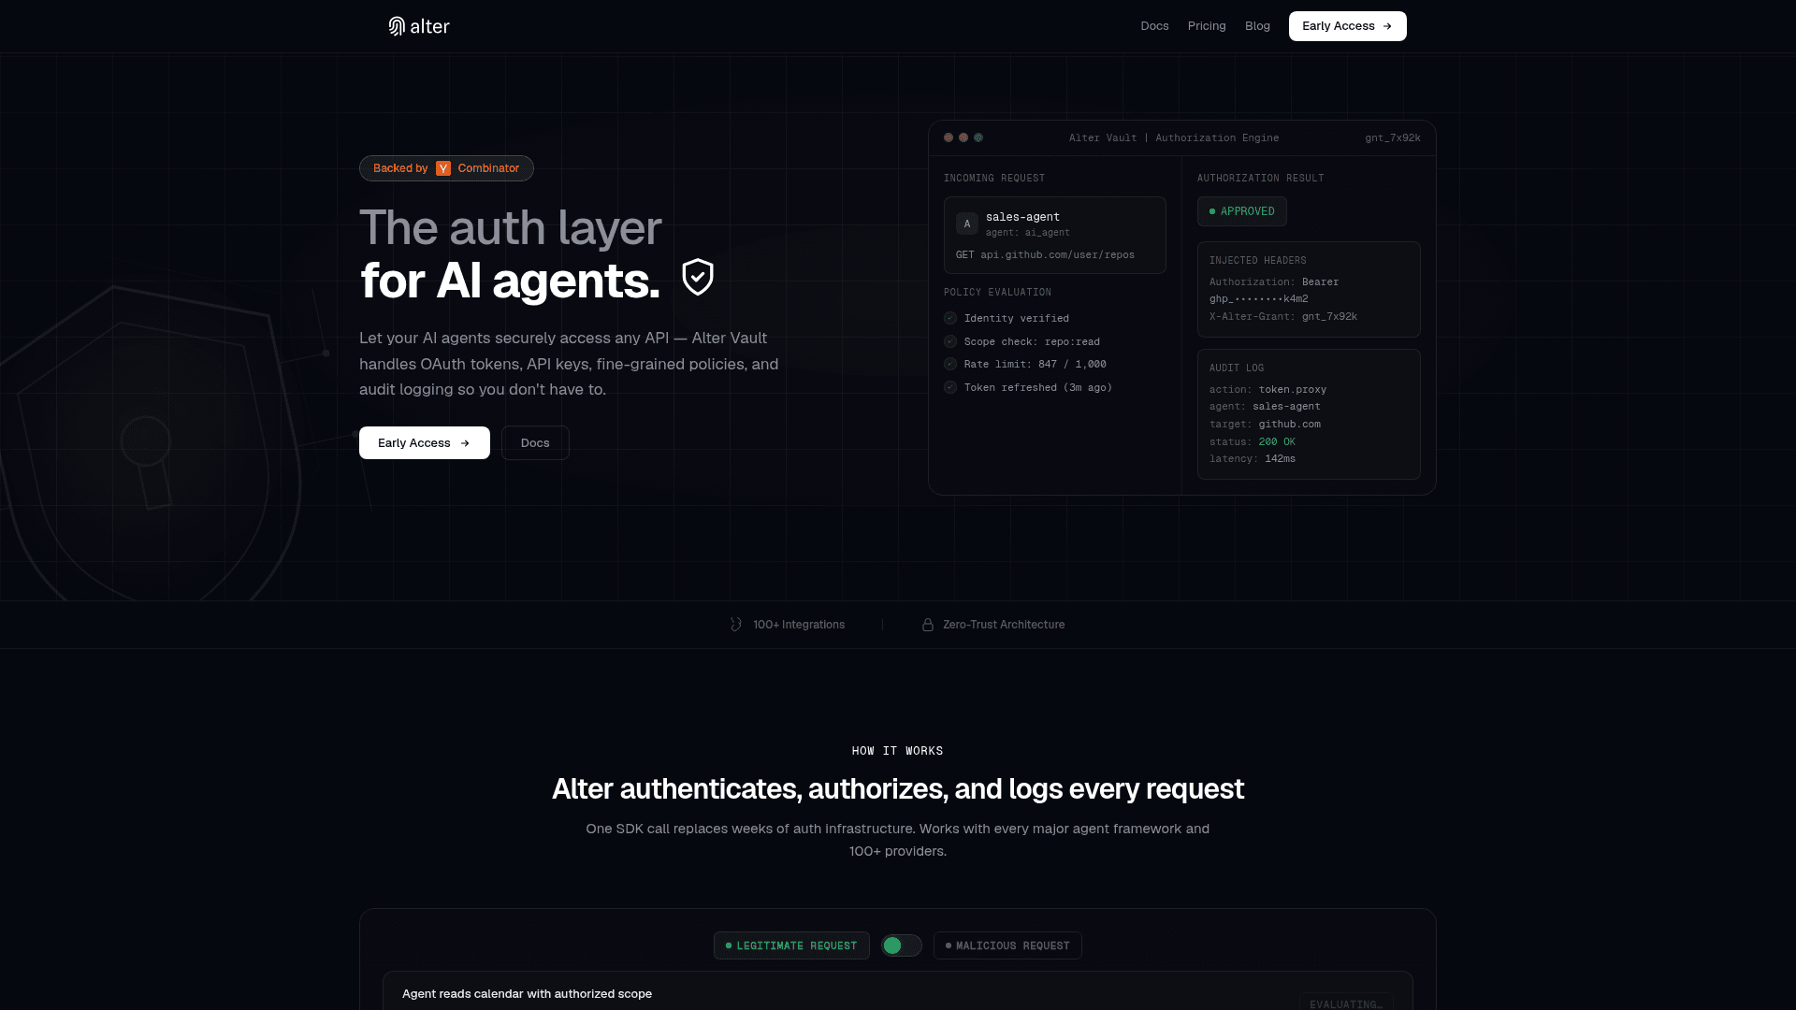1796x1010 pixels.
Task: Click the 100+ Integrations plug icon
Action: [x=736, y=625]
